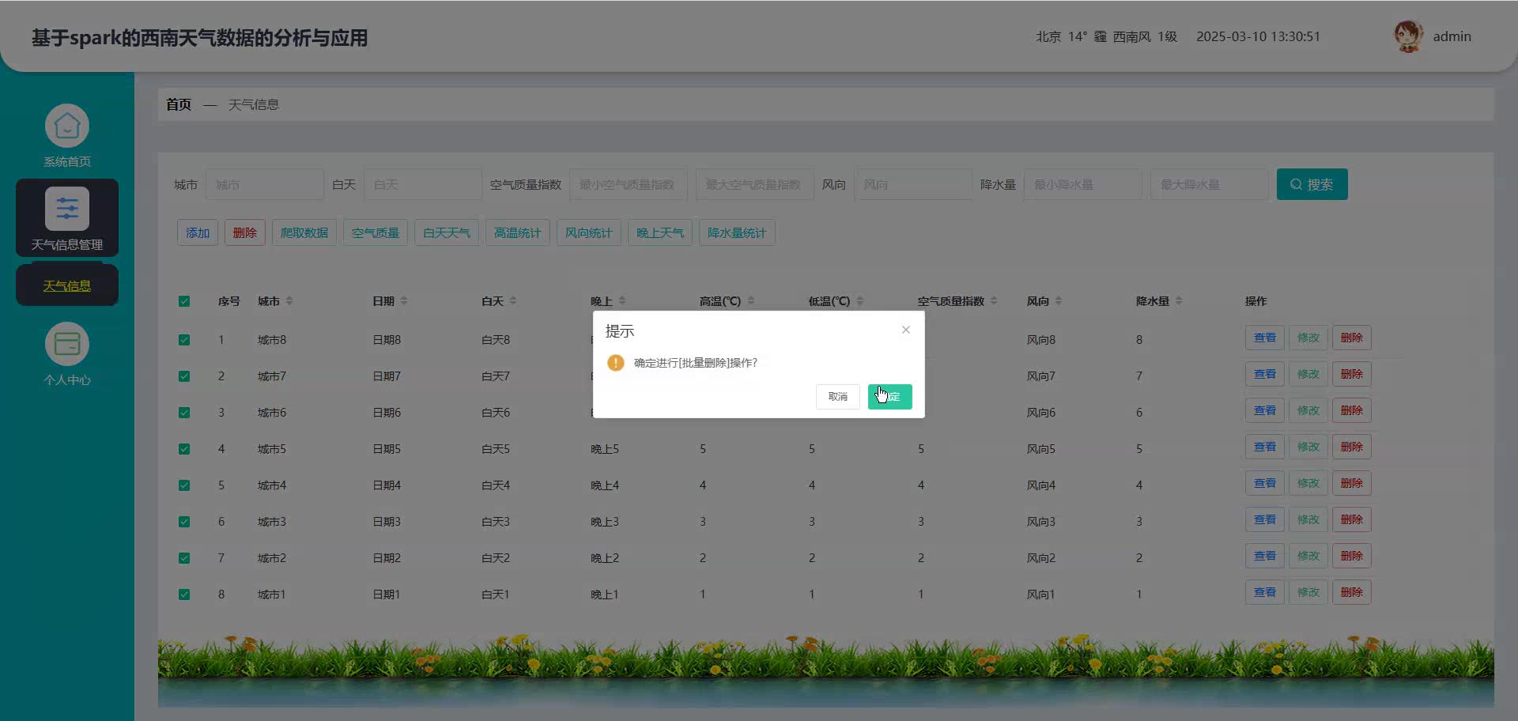Uncheck the checkbox for row 城市3
1518x721 pixels.
point(184,522)
